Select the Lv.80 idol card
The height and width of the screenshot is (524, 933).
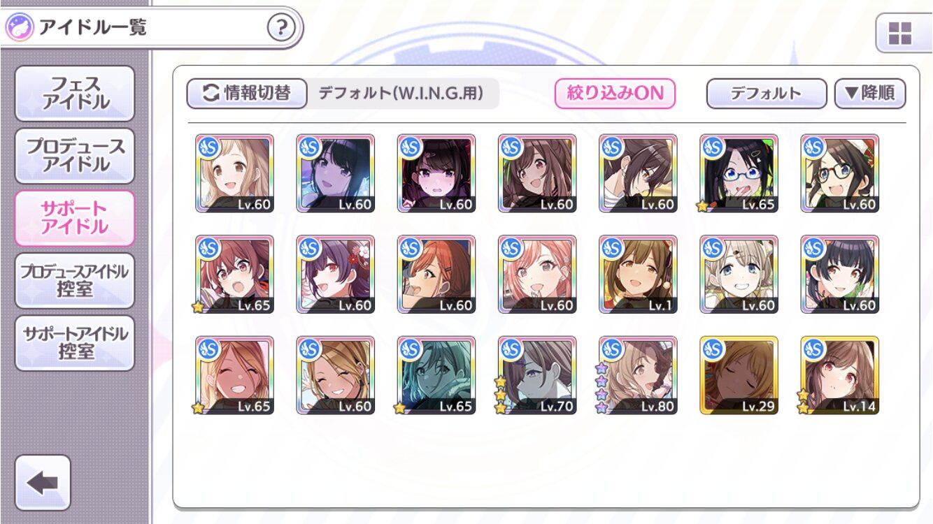coord(638,375)
